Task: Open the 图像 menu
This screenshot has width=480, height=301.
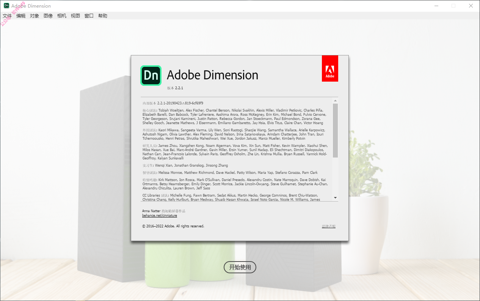Action: click(48, 16)
